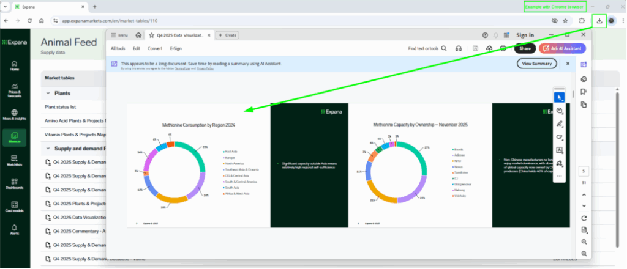
Task: Choose the highlighter pen tool
Action: (x=558, y=124)
